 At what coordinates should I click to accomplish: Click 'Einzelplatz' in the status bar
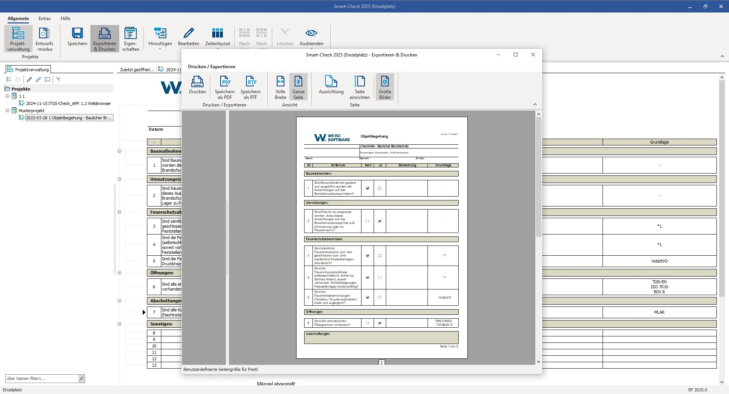coord(13,390)
